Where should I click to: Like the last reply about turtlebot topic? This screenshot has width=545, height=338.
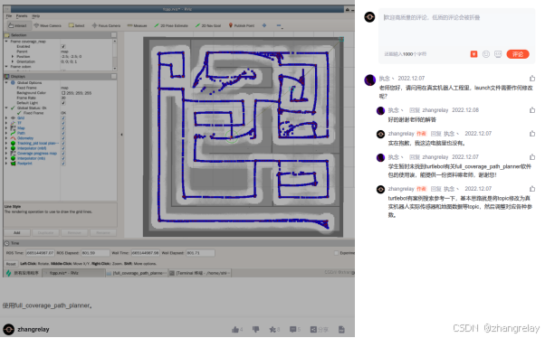pyautogui.click(x=532, y=189)
